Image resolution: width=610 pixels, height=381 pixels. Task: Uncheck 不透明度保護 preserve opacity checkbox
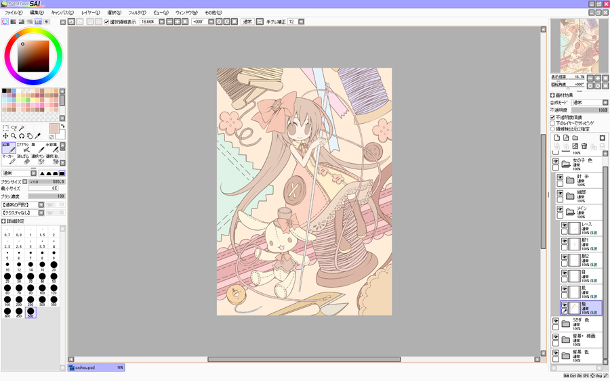(552, 117)
